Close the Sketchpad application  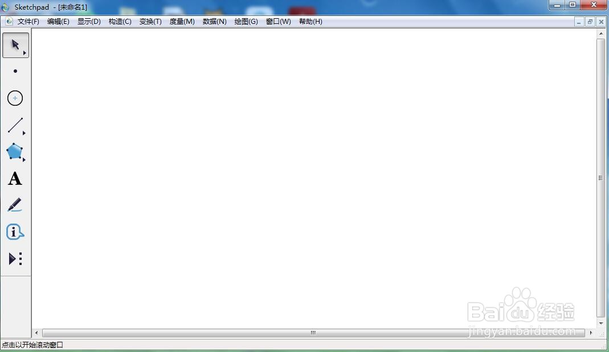coord(594,5)
